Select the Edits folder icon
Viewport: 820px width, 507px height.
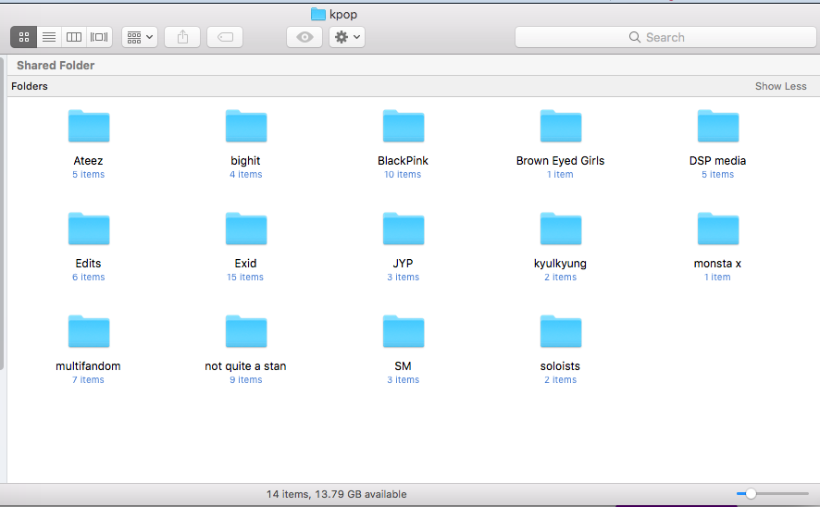click(89, 229)
